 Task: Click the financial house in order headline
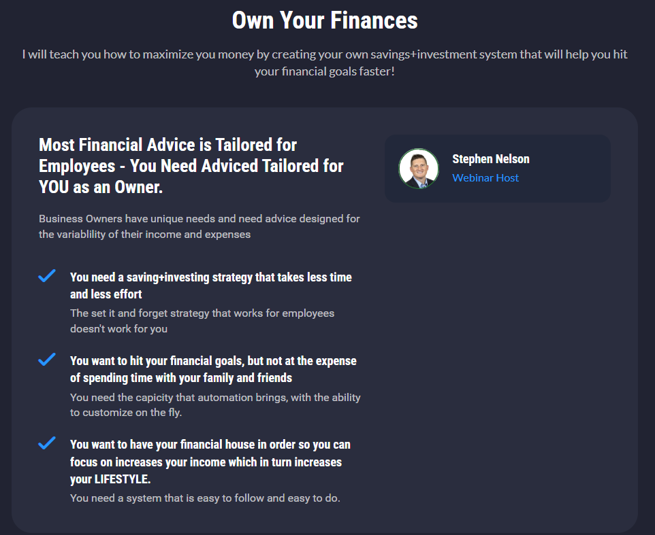tap(210, 462)
